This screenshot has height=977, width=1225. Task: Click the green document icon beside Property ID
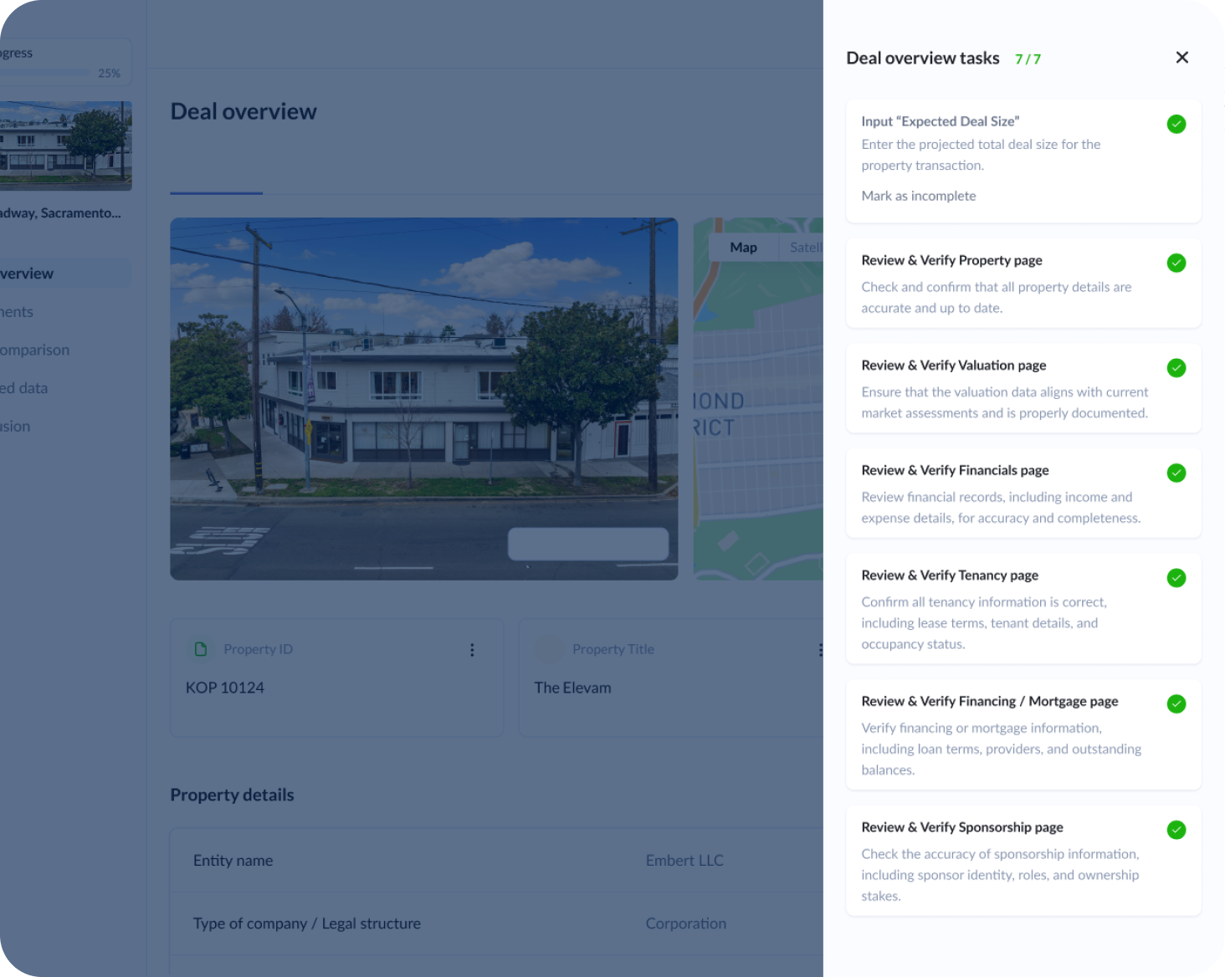(201, 649)
